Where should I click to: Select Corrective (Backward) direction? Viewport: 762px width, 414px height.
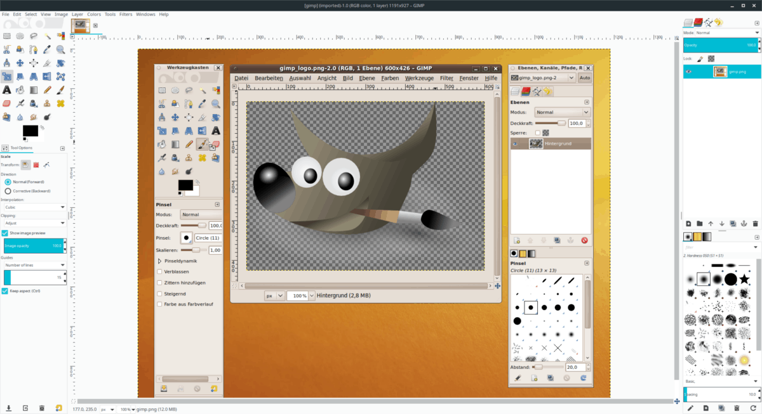8,190
